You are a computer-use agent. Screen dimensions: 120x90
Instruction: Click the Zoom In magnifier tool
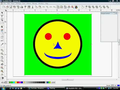[2, 54]
